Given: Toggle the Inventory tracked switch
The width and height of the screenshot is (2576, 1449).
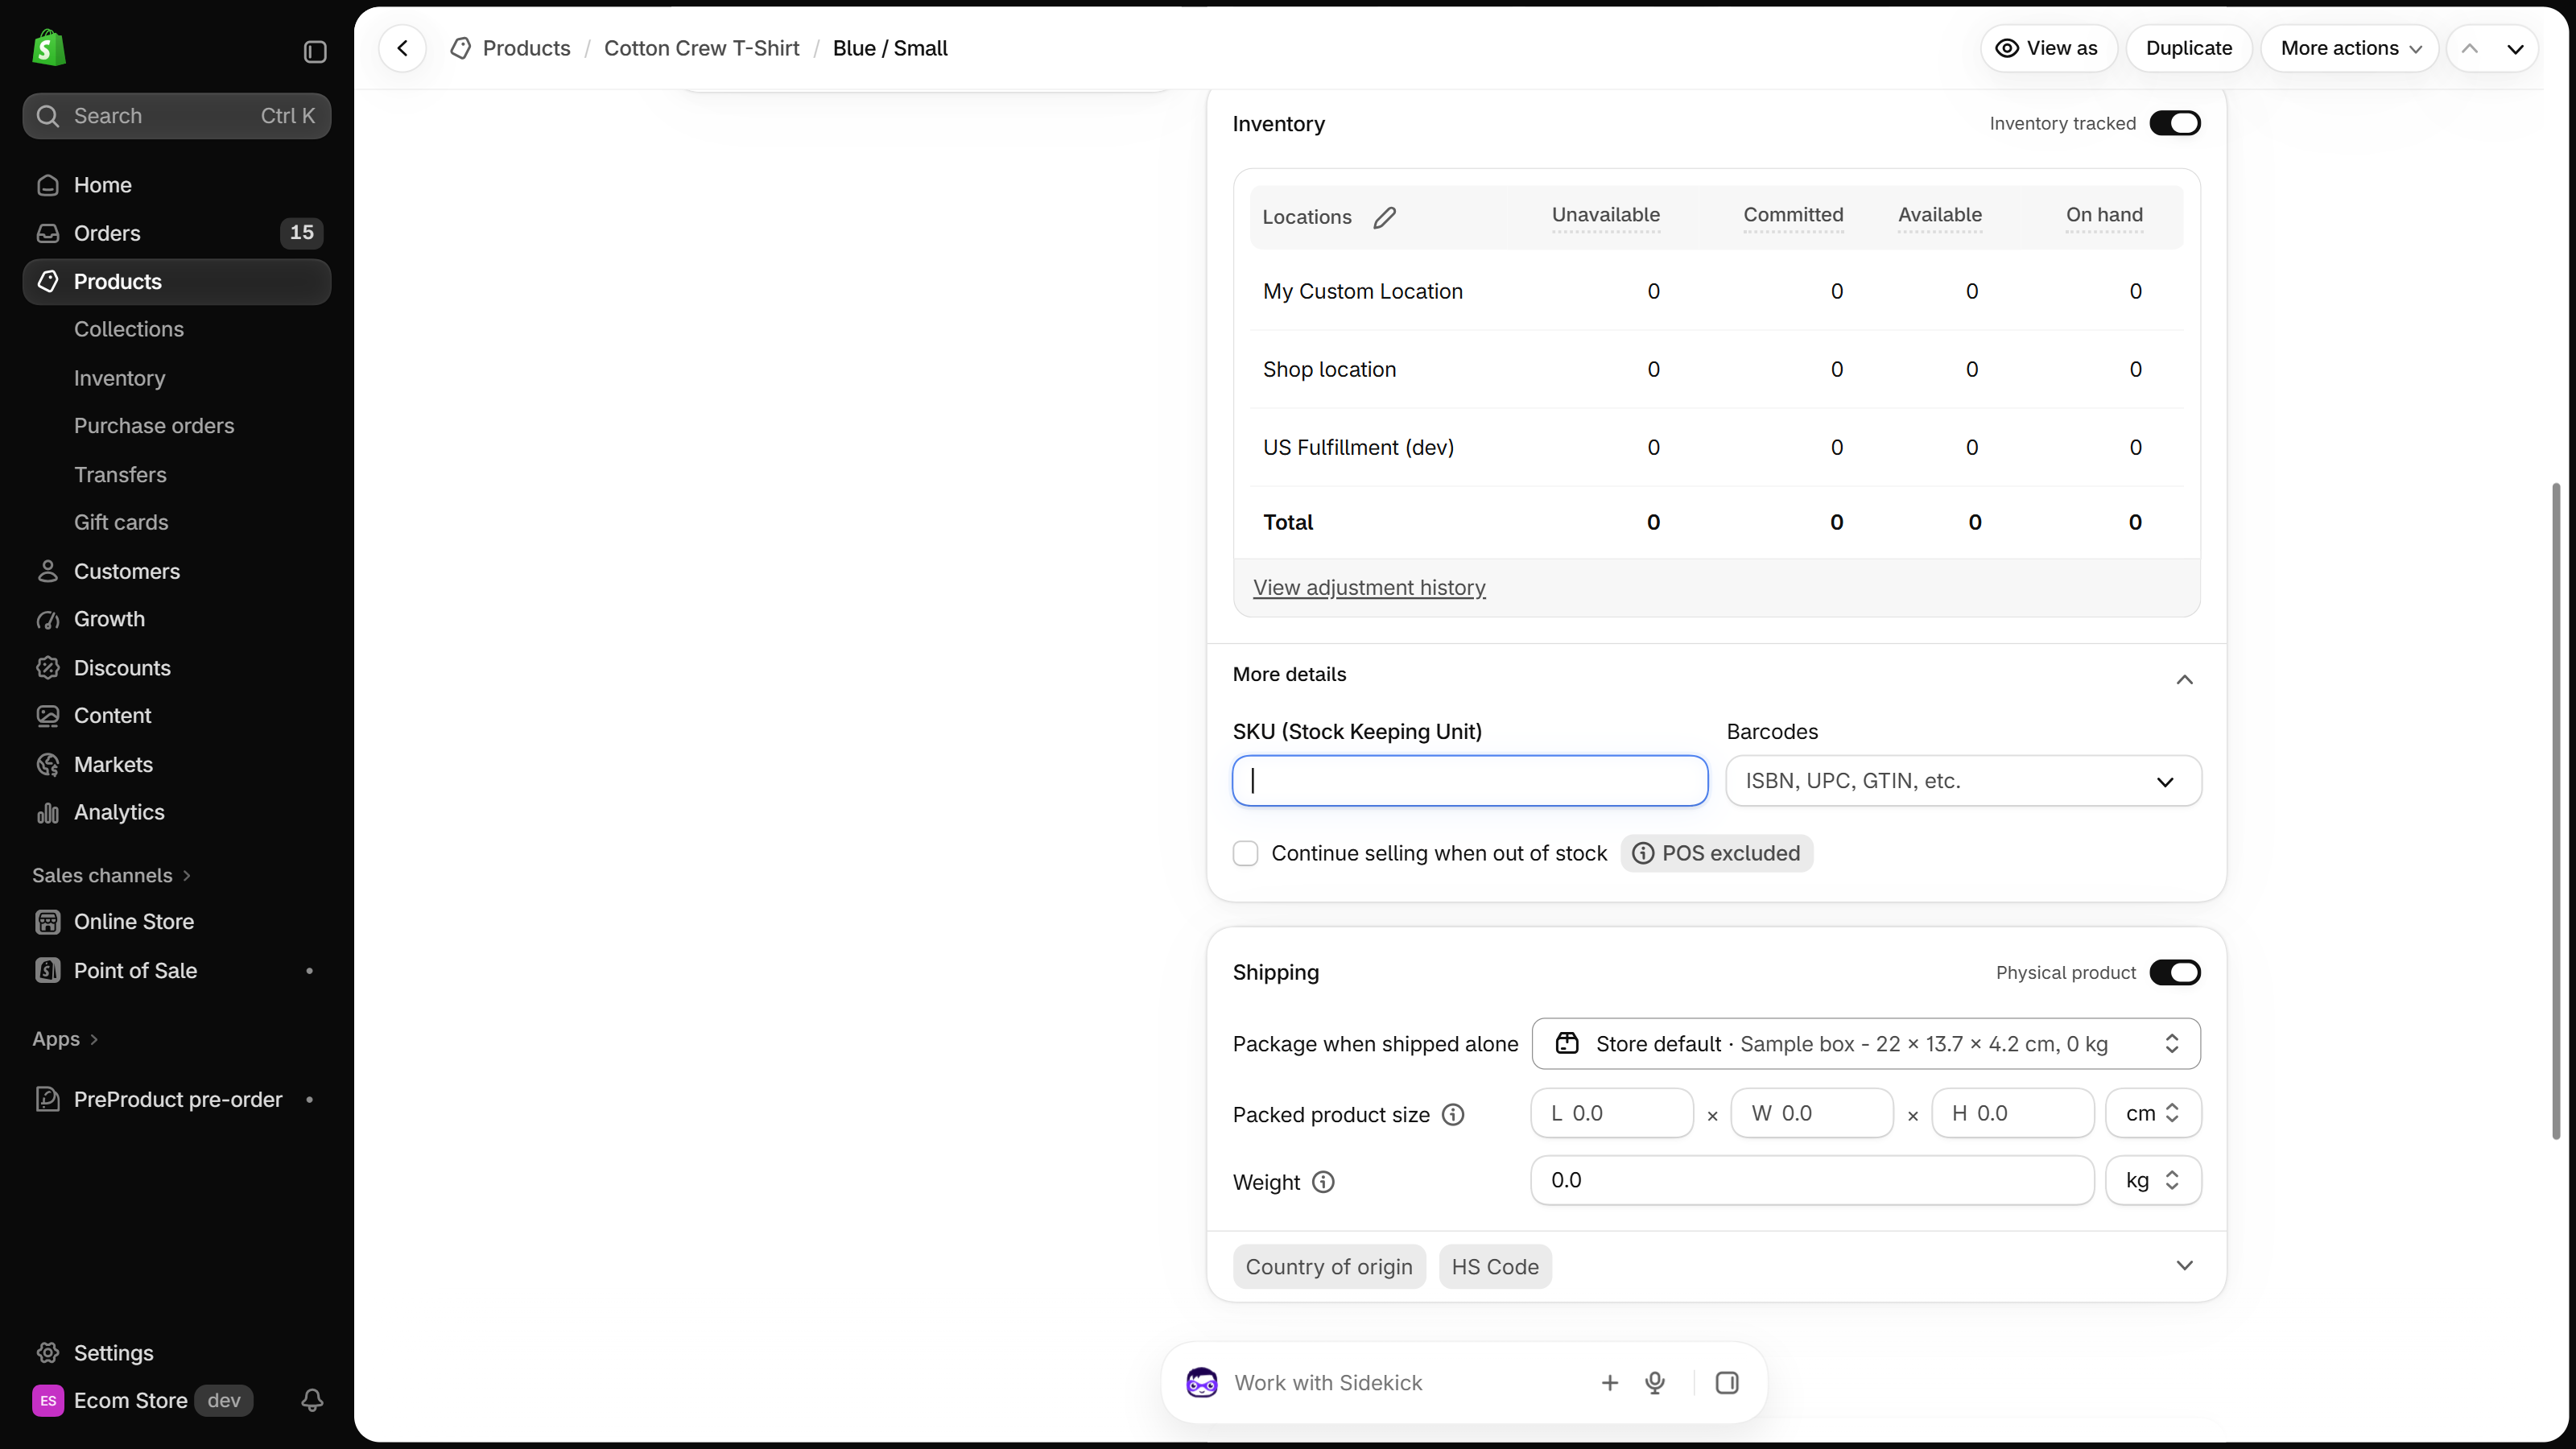Looking at the screenshot, I should [2175, 123].
